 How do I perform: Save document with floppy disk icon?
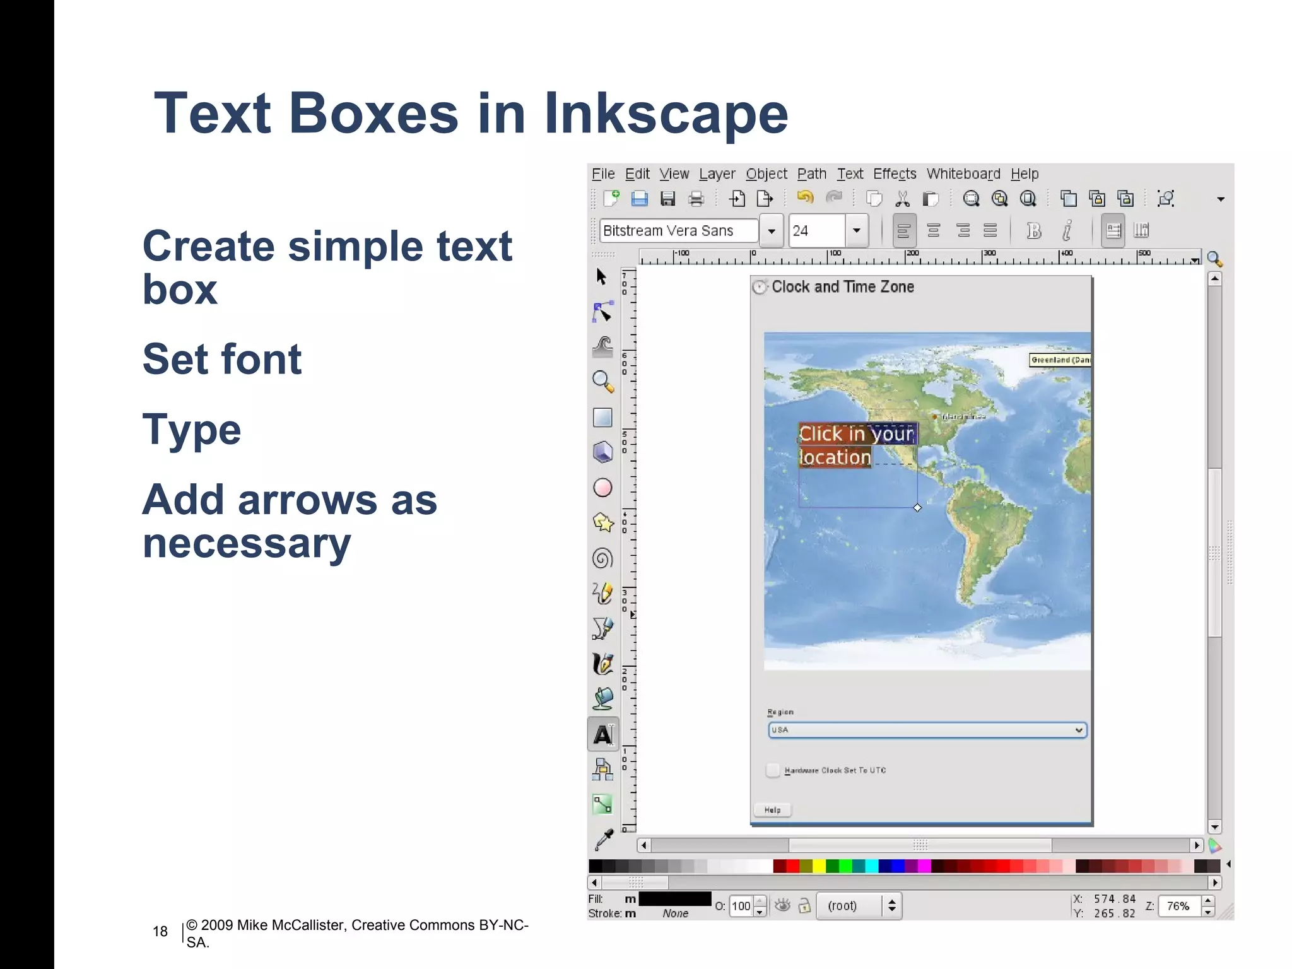[x=668, y=199]
